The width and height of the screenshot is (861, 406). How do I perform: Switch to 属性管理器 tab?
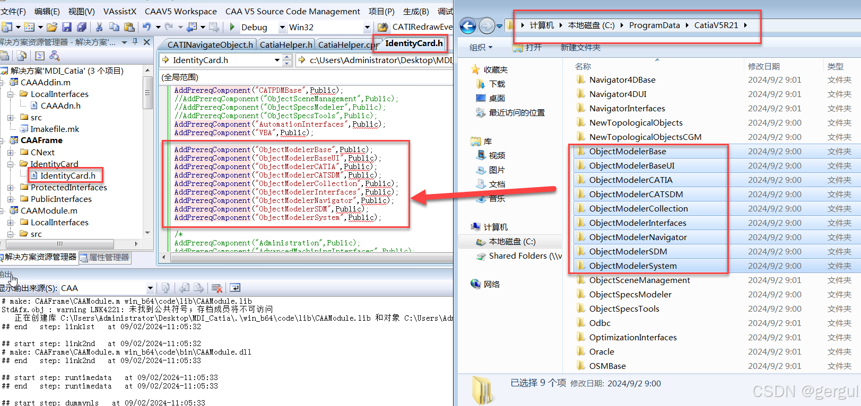(x=105, y=258)
